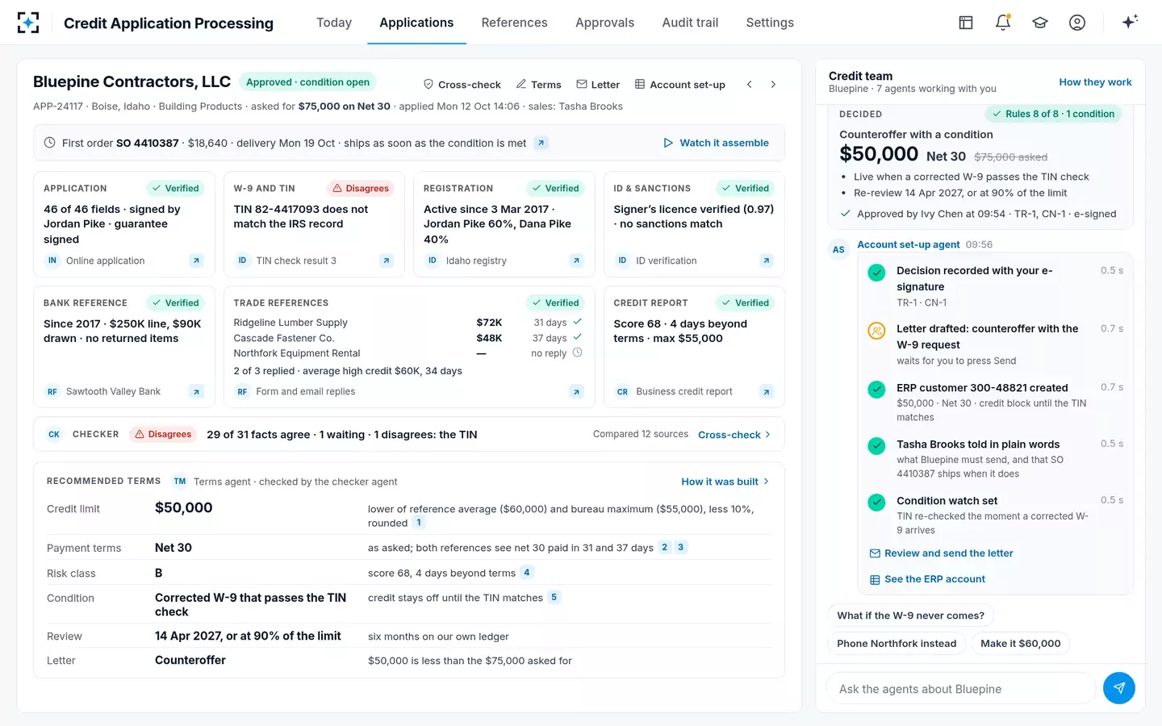Image resolution: width=1162 pixels, height=726 pixels.
Task: Go to next application with right chevron
Action: click(x=773, y=84)
